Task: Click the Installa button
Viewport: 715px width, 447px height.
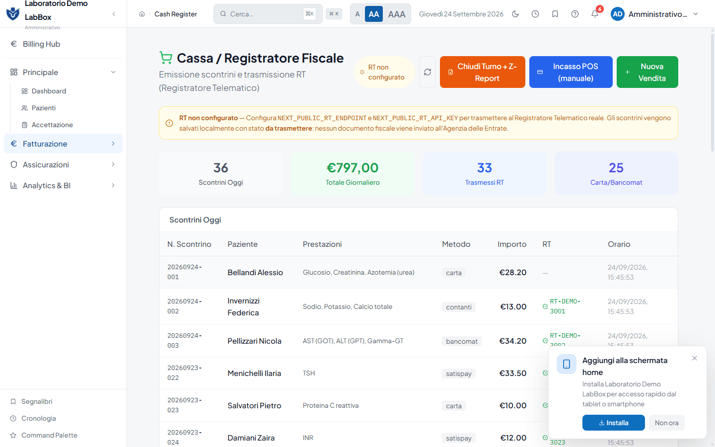Action: pyautogui.click(x=614, y=423)
